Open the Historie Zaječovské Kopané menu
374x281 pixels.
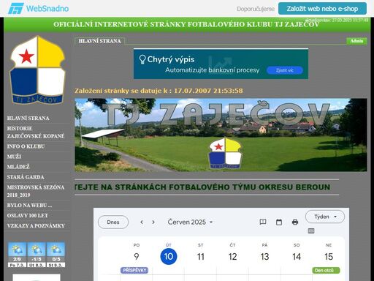tap(36, 132)
